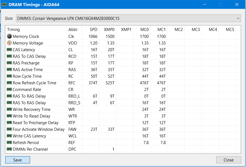The image size is (246, 167).
Task: Click the XMP0 RFC value 525T
Action: click(x=110, y=83)
